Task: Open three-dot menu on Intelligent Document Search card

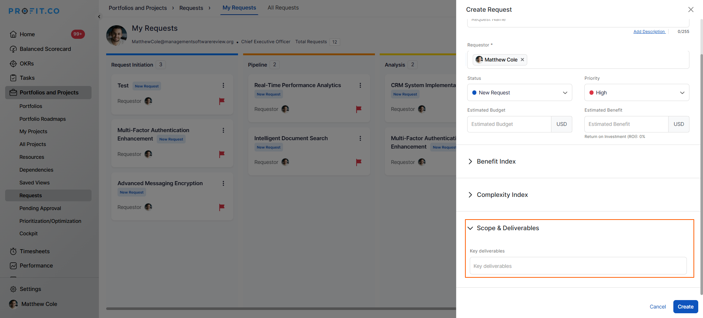Action: 360,138
